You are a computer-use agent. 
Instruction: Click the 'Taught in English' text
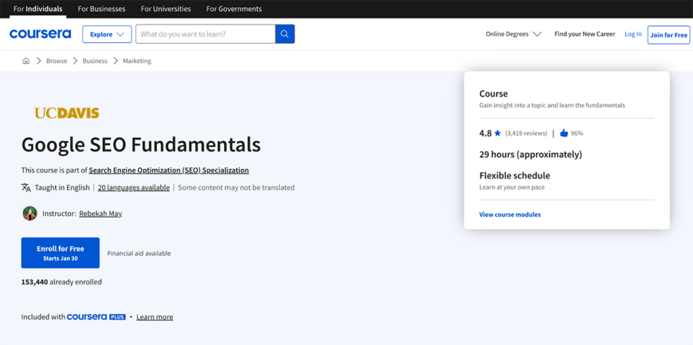pyautogui.click(x=62, y=187)
